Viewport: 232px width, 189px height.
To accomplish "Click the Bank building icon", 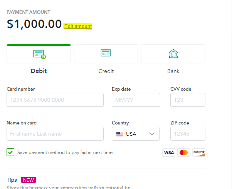I will pos(173,54).
